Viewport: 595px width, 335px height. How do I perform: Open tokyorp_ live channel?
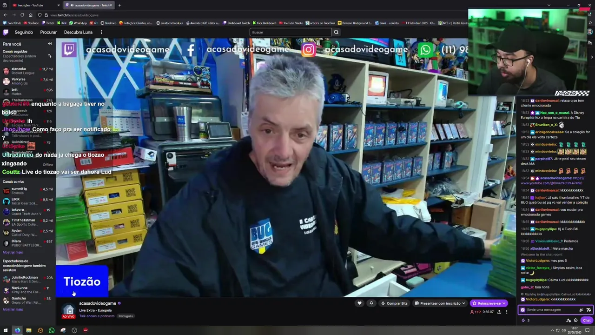point(28,212)
